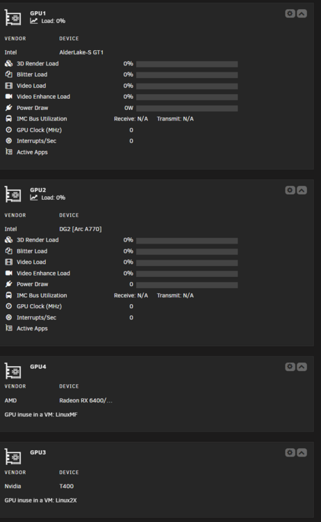
Task: Click the GPU2 Video Load progress bar
Action: [x=187, y=262]
